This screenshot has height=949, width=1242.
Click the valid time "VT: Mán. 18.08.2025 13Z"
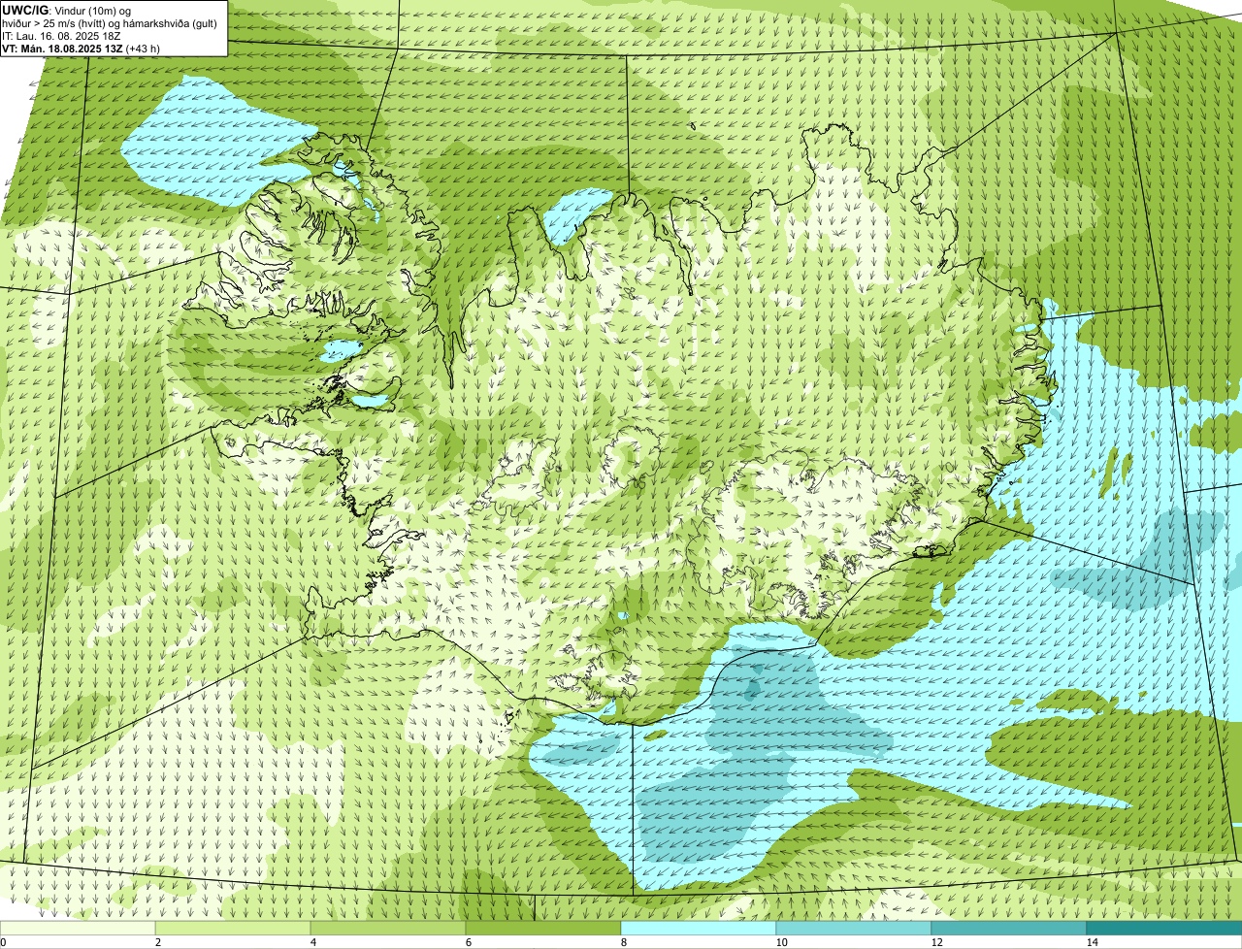[x=63, y=49]
